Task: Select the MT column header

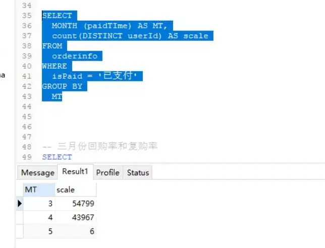Action: pyautogui.click(x=39, y=190)
